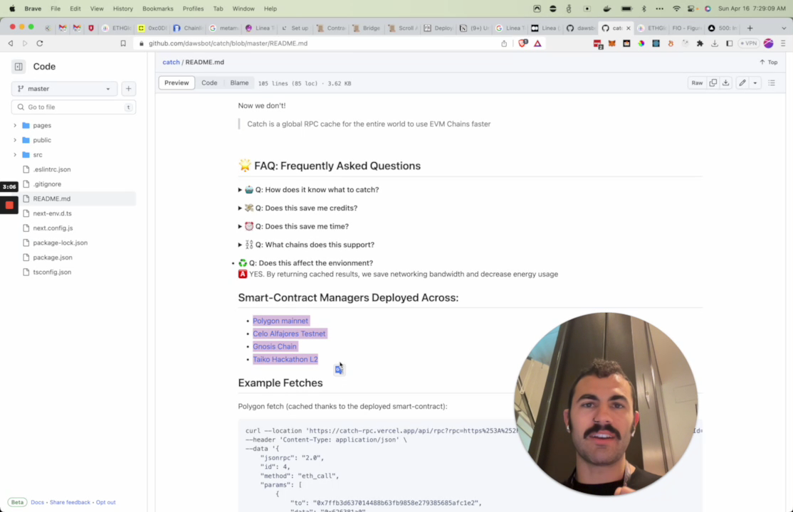
Task: Expand the pages folder chevron
Action: 15,125
